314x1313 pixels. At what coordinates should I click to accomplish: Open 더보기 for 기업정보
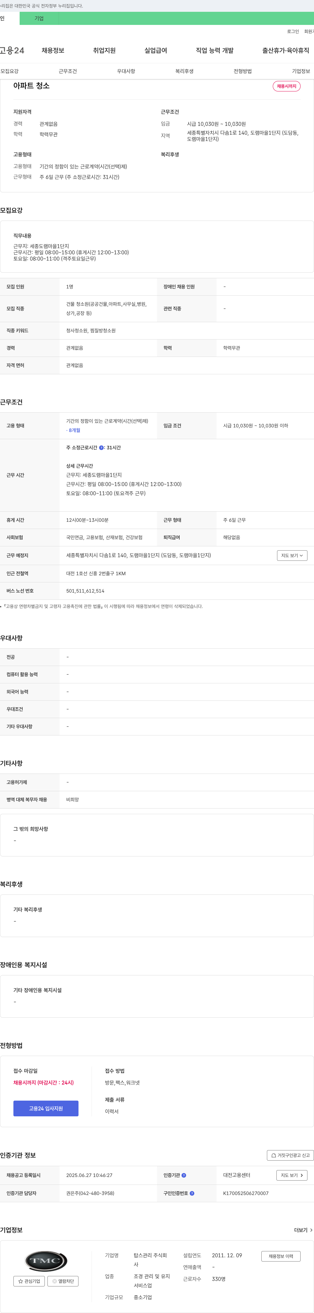click(x=303, y=1230)
